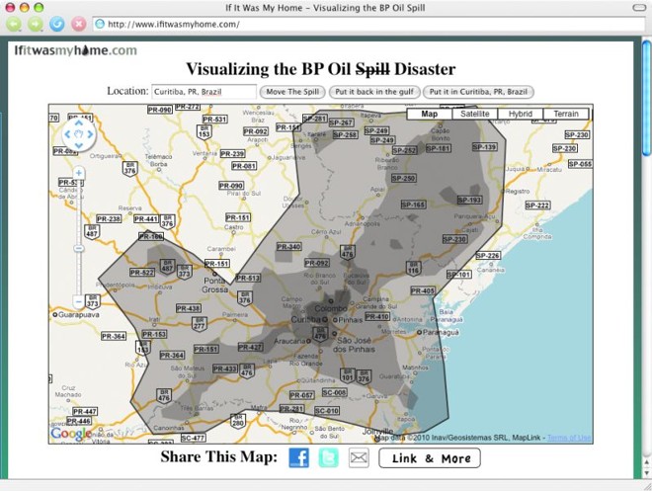This screenshot has height=491, width=652.
Task: Switch to the Terrain view tab
Action: pyautogui.click(x=566, y=114)
